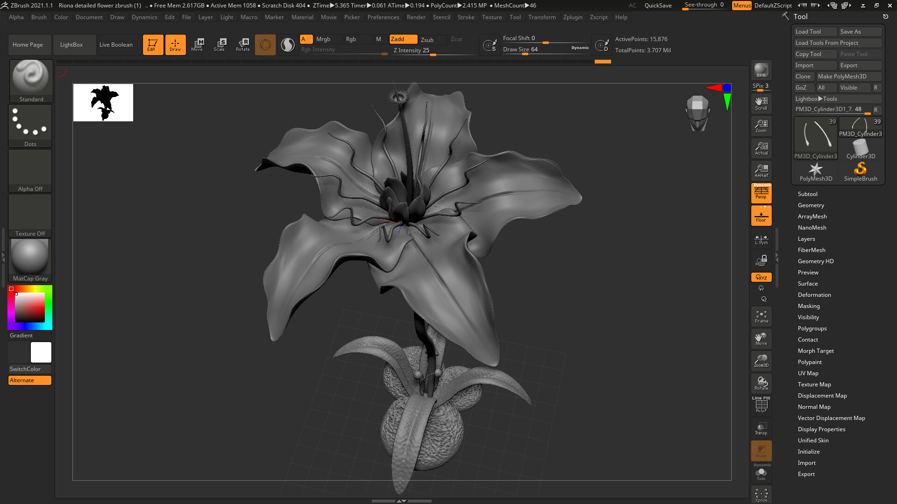Select the Standard brush
Screen dimensions: 897x504
[30, 77]
